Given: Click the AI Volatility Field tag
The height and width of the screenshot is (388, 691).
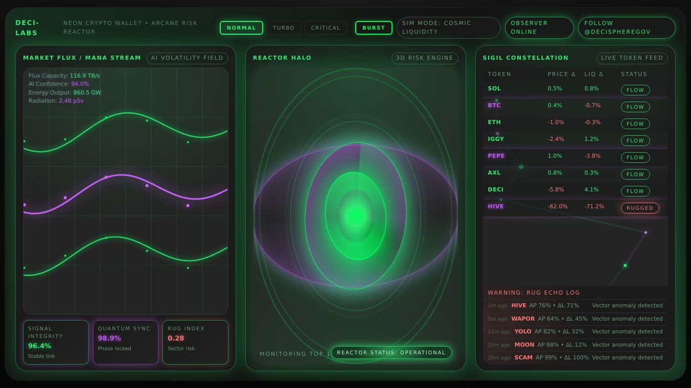Looking at the screenshot, I should (x=187, y=58).
